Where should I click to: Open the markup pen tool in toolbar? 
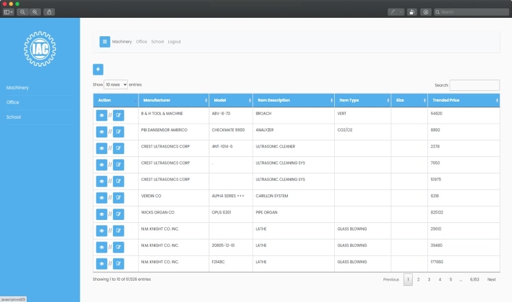pyautogui.click(x=393, y=12)
